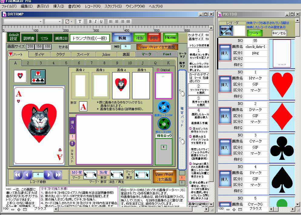Open the font name dropdown
This screenshot has width=301, height=215.
[23, 22]
